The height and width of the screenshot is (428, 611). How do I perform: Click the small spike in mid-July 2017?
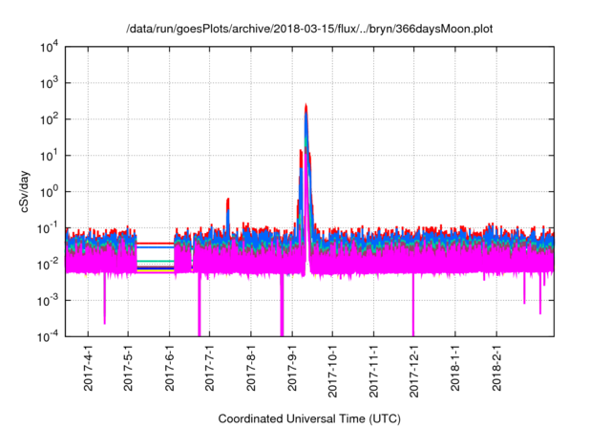[227, 201]
